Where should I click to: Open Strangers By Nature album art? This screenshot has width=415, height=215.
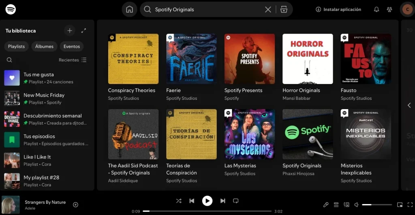[x=11, y=204]
